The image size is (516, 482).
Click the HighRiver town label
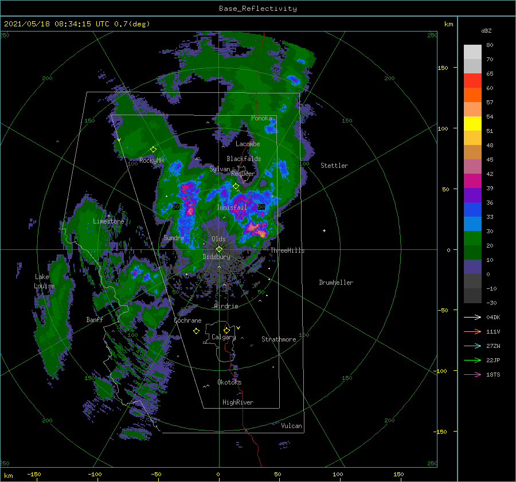pos(238,402)
